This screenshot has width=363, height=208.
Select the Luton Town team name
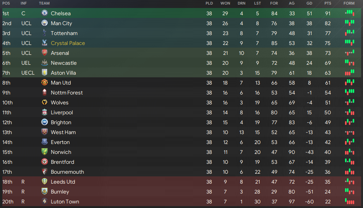(x=65, y=202)
